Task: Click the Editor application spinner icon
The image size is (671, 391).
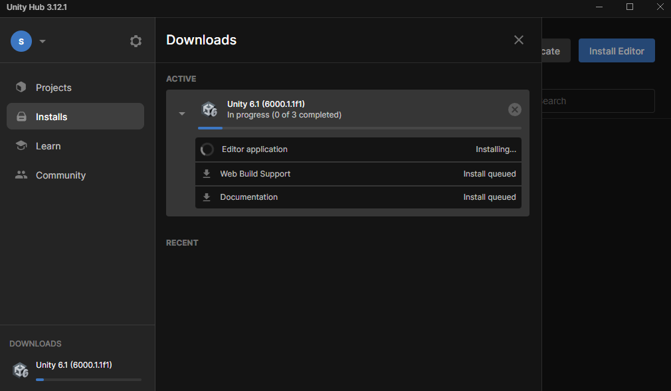Action: (207, 149)
